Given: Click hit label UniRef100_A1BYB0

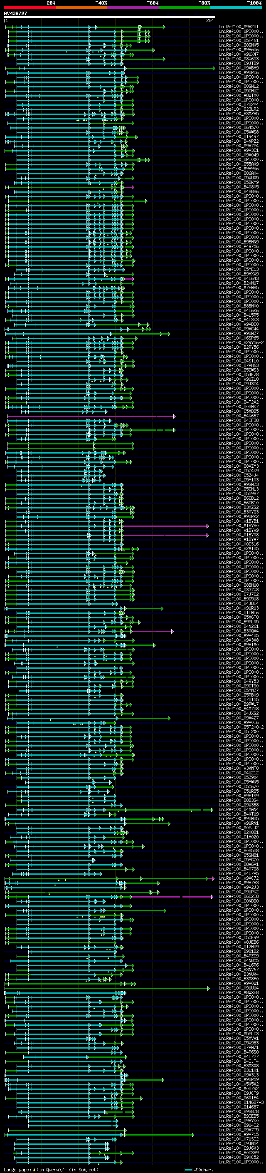Looking at the screenshot, I should pos(238,526).
